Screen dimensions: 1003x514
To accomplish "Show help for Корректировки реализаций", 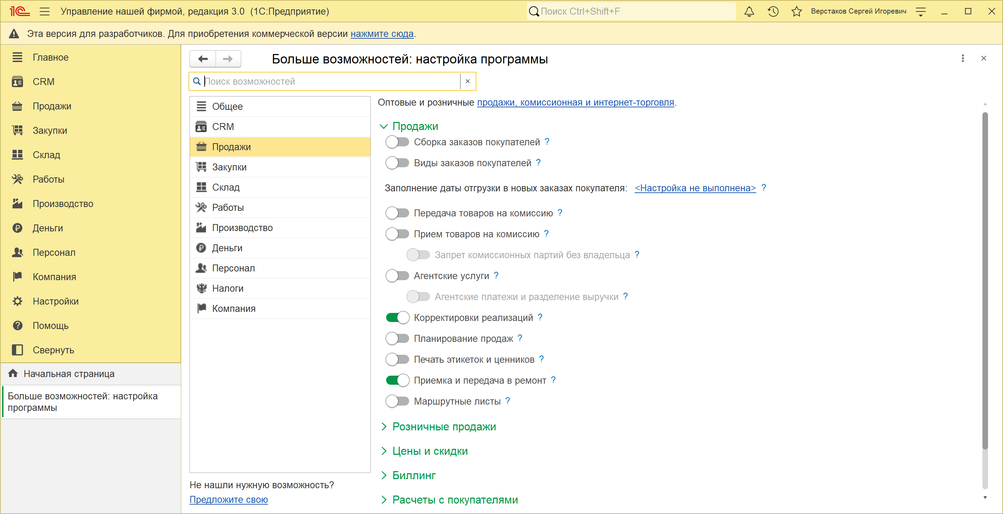I will (540, 317).
